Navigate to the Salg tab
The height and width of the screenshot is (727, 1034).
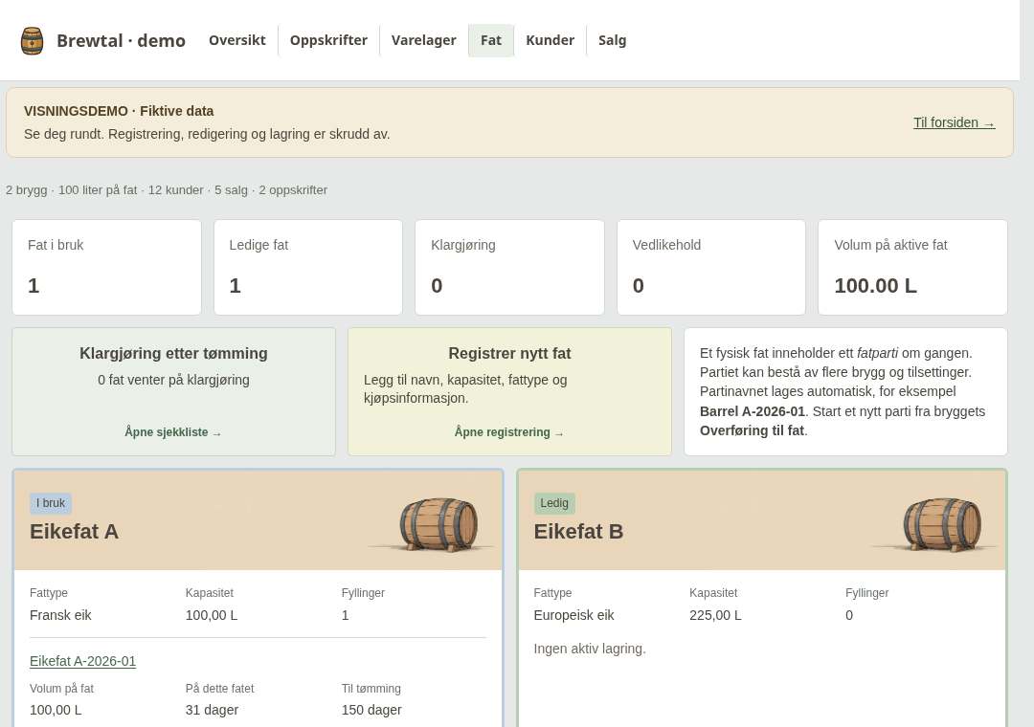click(612, 40)
